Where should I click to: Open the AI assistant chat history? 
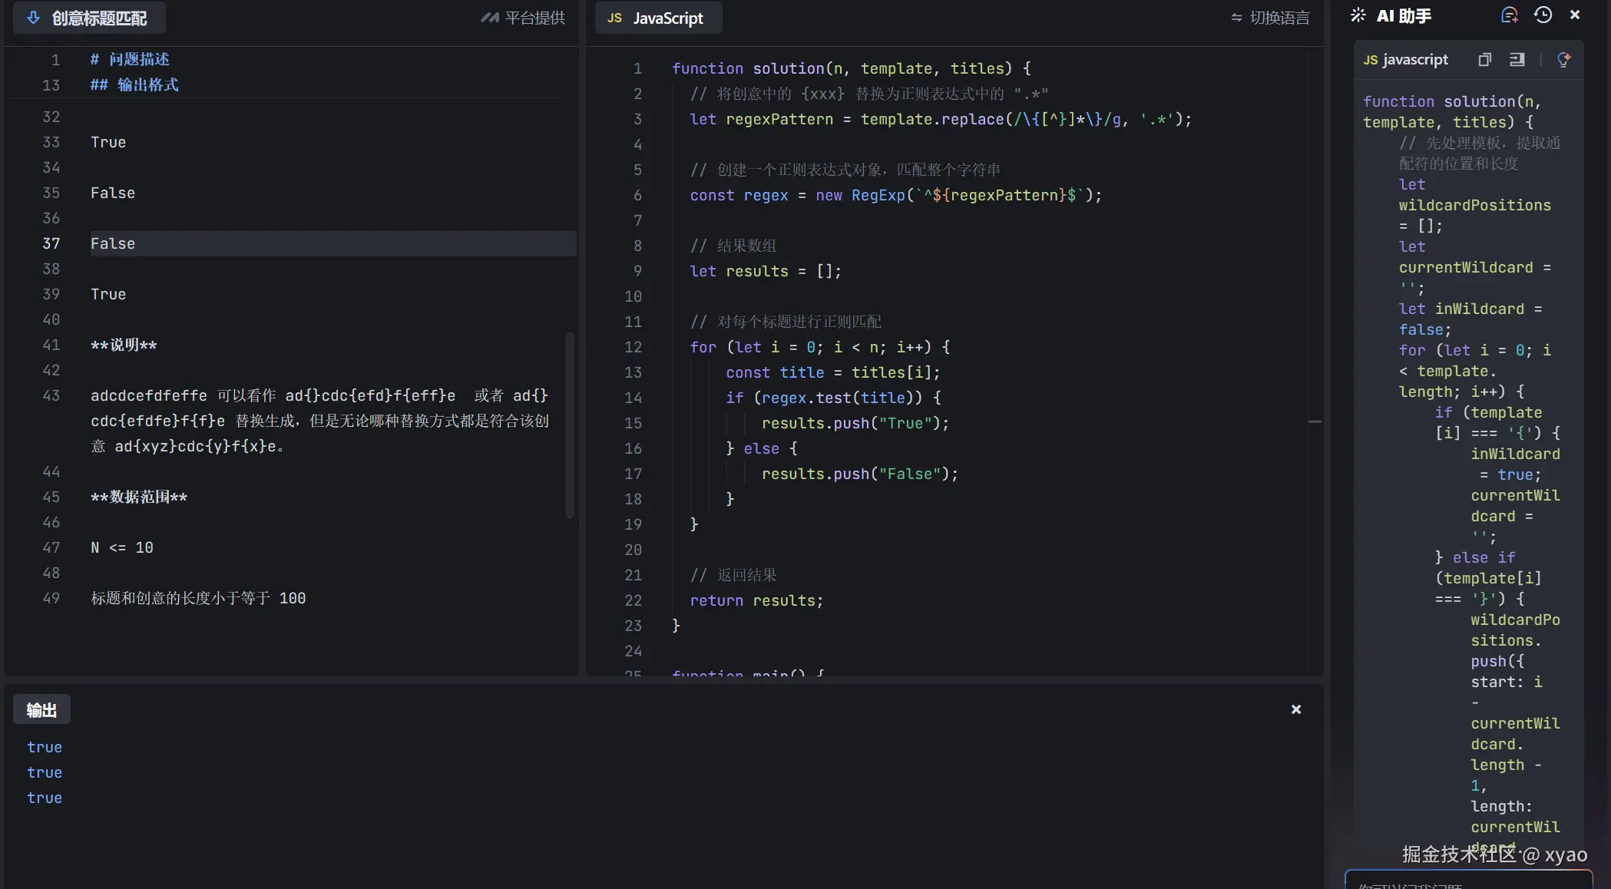(1543, 15)
